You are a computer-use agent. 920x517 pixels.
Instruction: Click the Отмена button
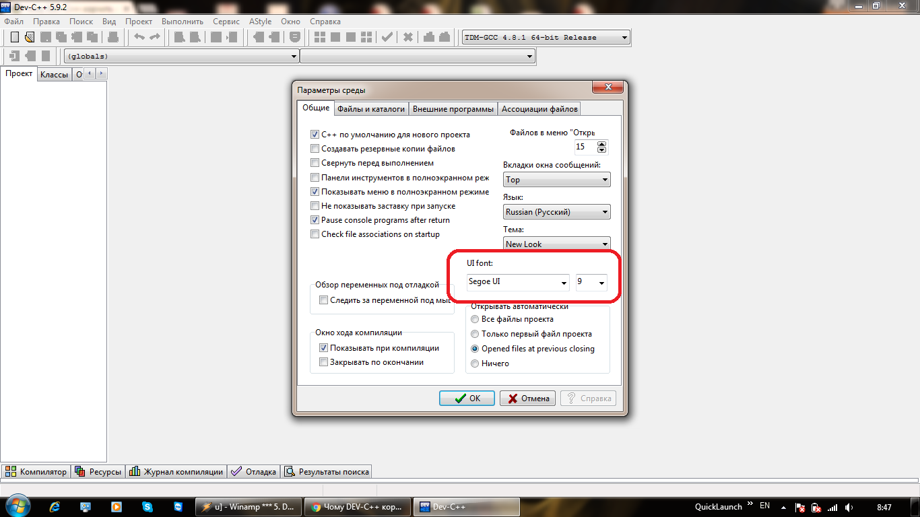(527, 398)
